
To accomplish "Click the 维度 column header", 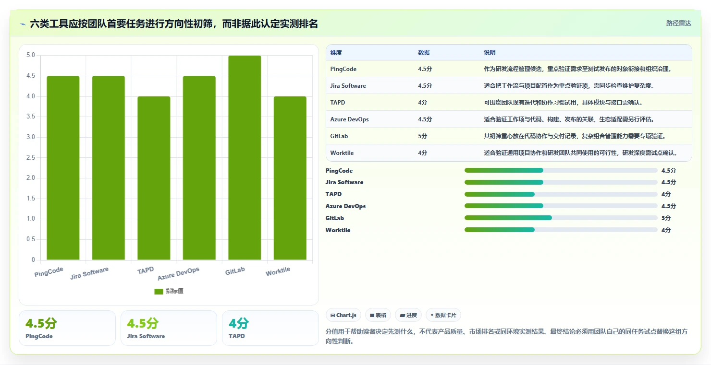I will (x=336, y=53).
